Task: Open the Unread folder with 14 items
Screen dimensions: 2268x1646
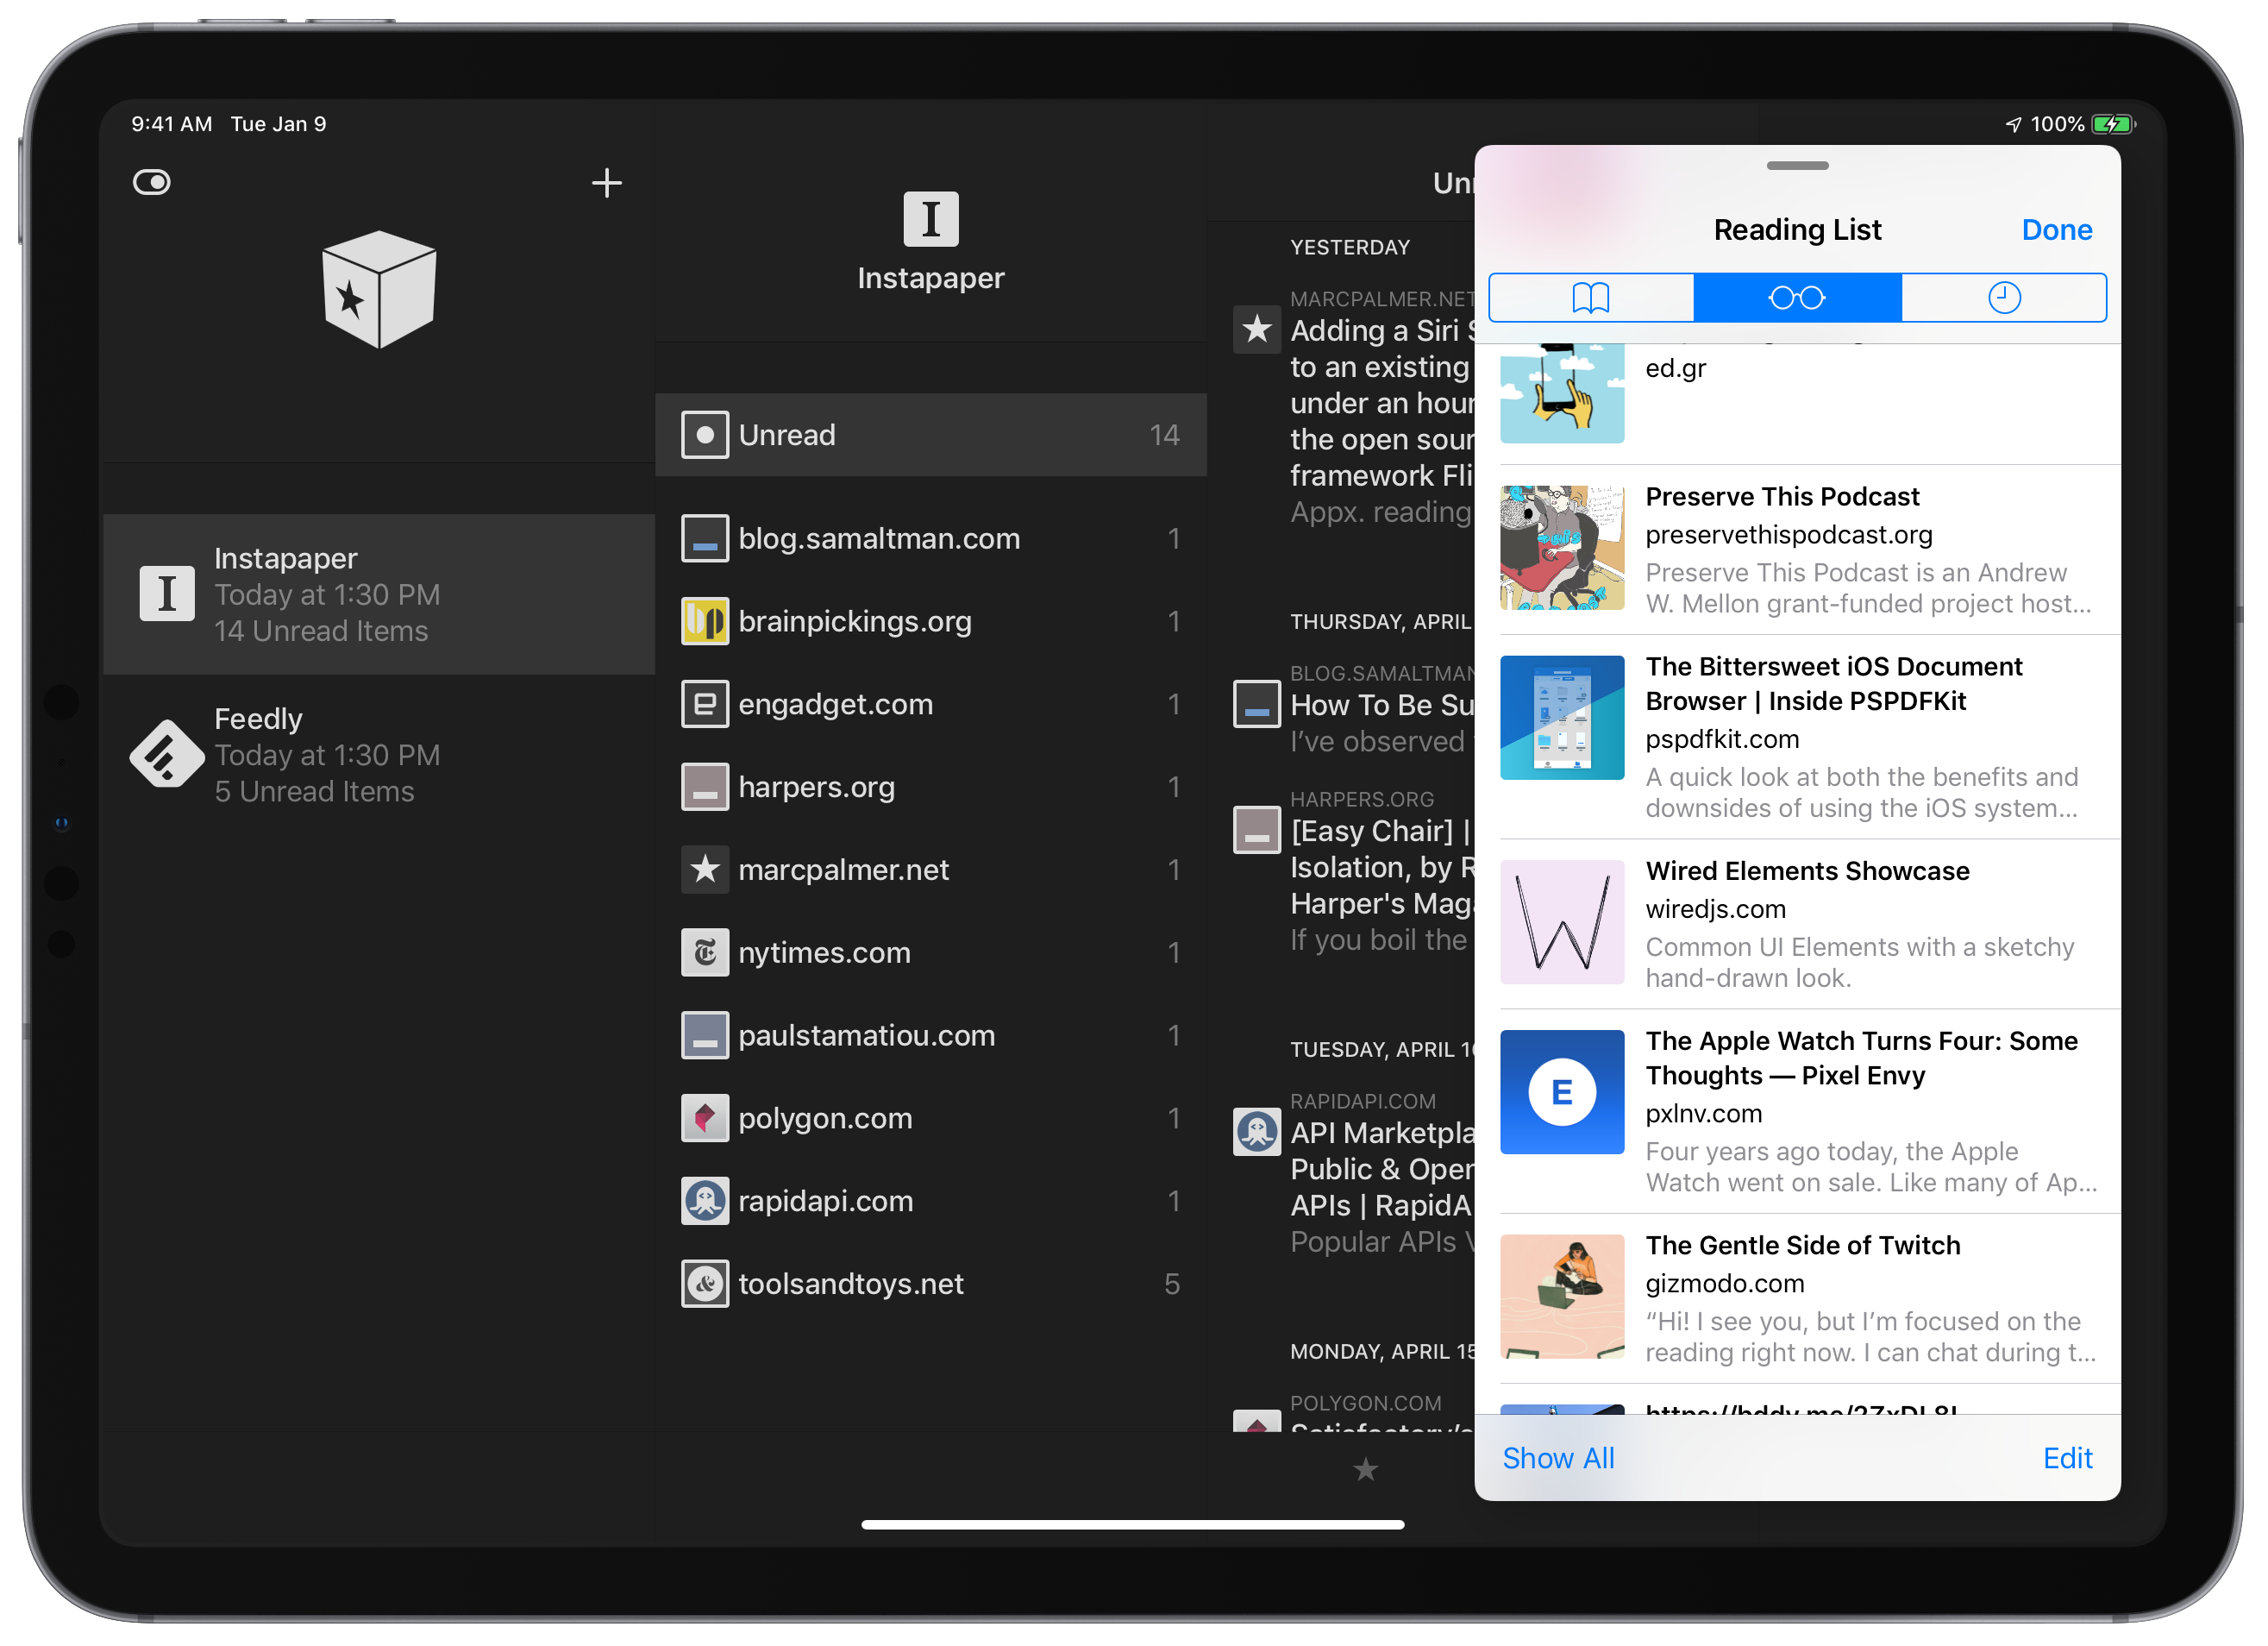Action: 931,436
